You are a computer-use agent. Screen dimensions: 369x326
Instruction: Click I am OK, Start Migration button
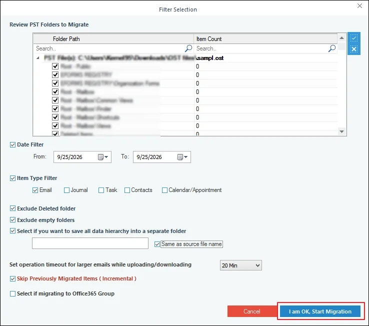click(x=320, y=311)
